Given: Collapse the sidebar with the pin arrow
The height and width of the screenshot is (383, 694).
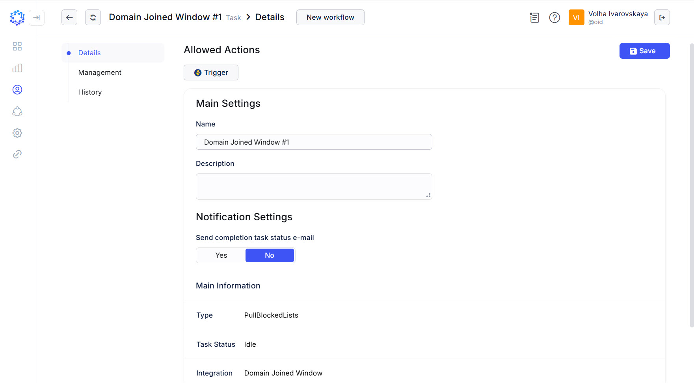Looking at the screenshot, I should [x=37, y=17].
